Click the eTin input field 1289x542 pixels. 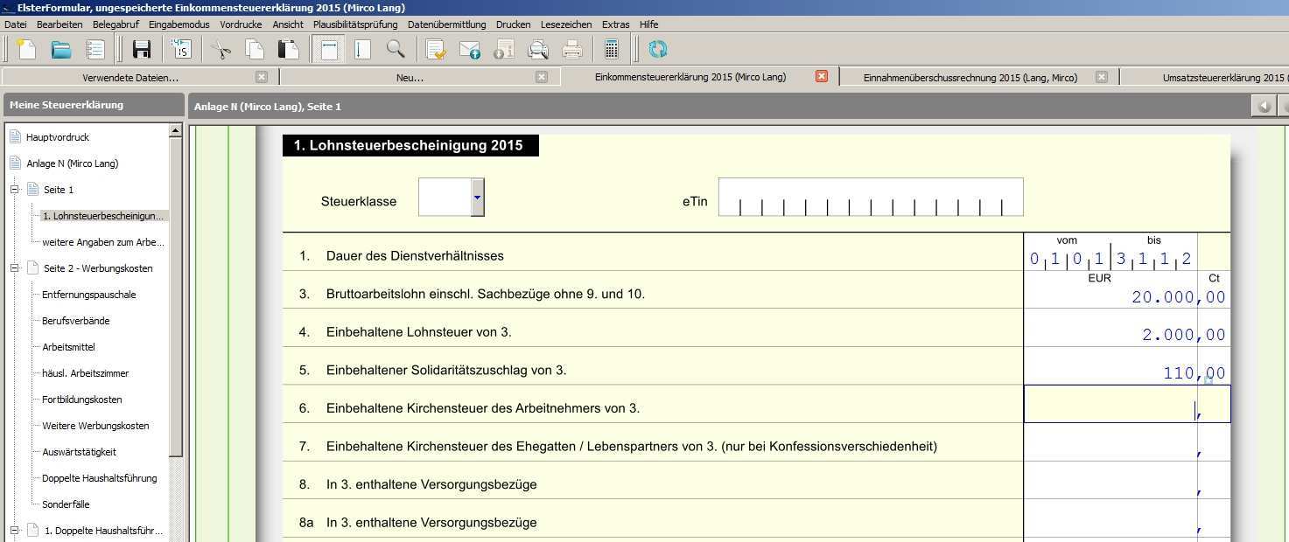870,198
